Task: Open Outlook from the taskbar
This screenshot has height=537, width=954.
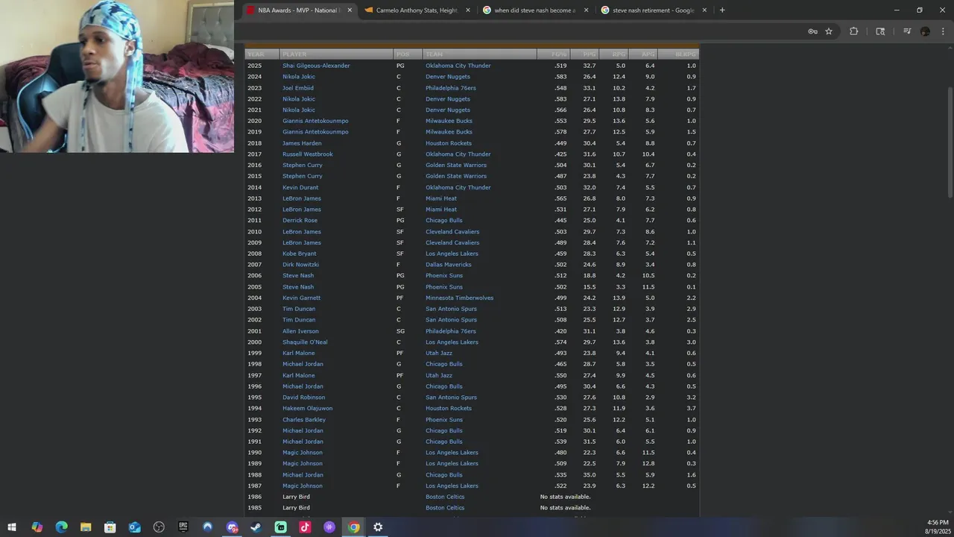Action: 134,527
